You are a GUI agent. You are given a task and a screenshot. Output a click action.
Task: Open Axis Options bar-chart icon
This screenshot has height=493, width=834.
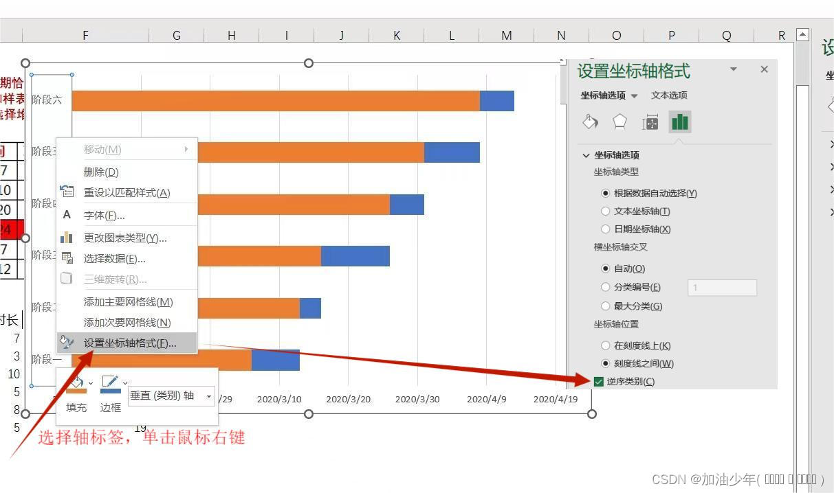(x=680, y=122)
